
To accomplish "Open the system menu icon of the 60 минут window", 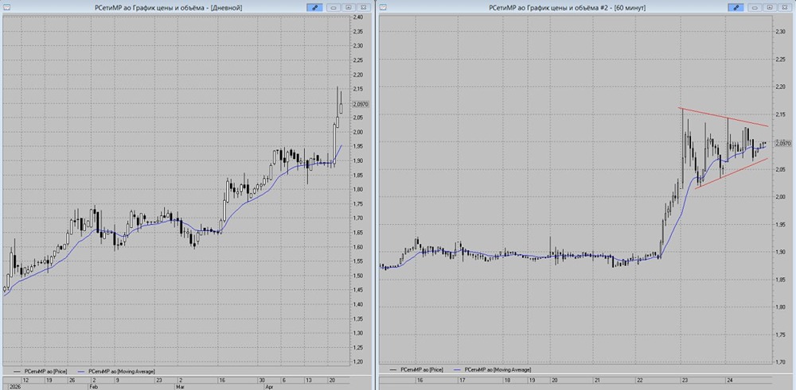I will (x=384, y=8).
